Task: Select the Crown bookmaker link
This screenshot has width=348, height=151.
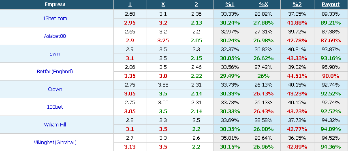Action: click(55, 89)
